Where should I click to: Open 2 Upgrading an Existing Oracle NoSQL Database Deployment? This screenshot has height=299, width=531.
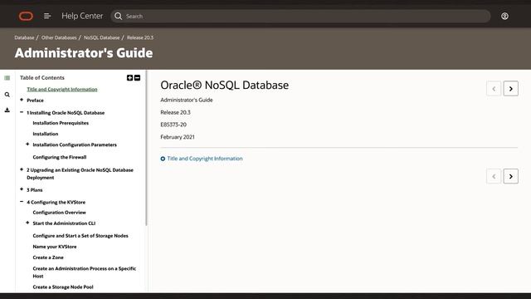[80, 174]
